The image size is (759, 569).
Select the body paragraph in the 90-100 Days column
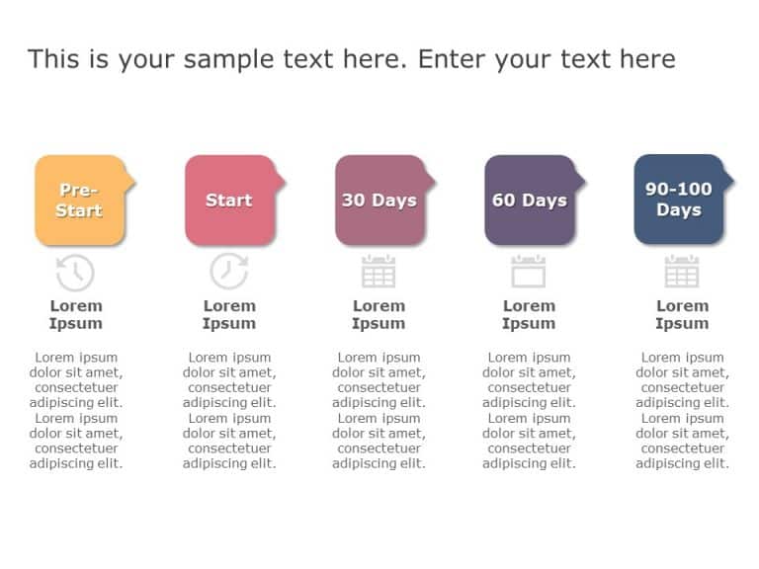tap(682, 410)
